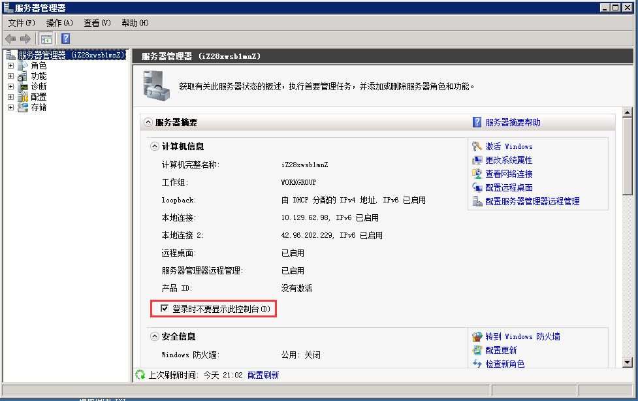Click the 配置更新 icon
The width and height of the screenshot is (638, 401).
tap(475, 350)
